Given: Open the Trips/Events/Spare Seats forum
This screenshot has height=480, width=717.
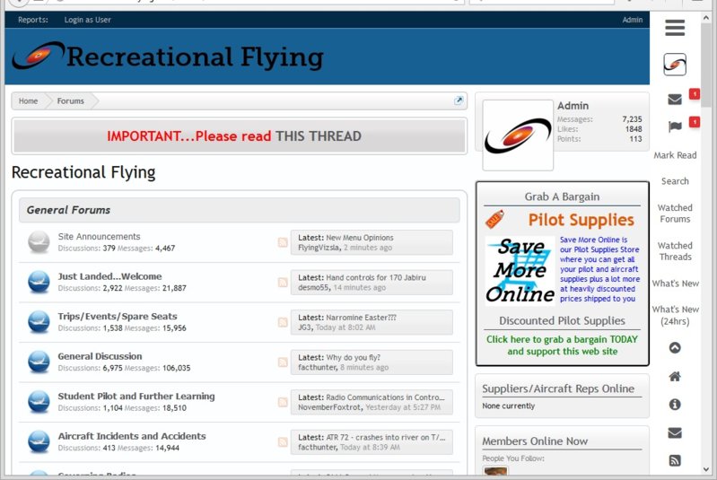Looking at the screenshot, I should pyautogui.click(x=117, y=317).
